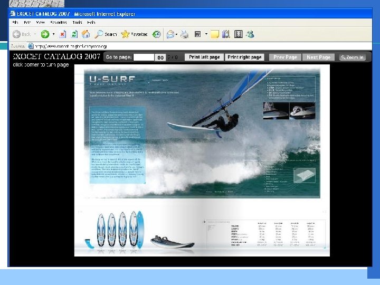Open the Search toolbar button
380x285 pixels.
(x=106, y=34)
